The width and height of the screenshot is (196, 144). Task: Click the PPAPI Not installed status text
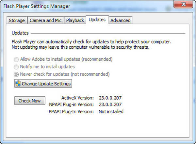coord(111,111)
